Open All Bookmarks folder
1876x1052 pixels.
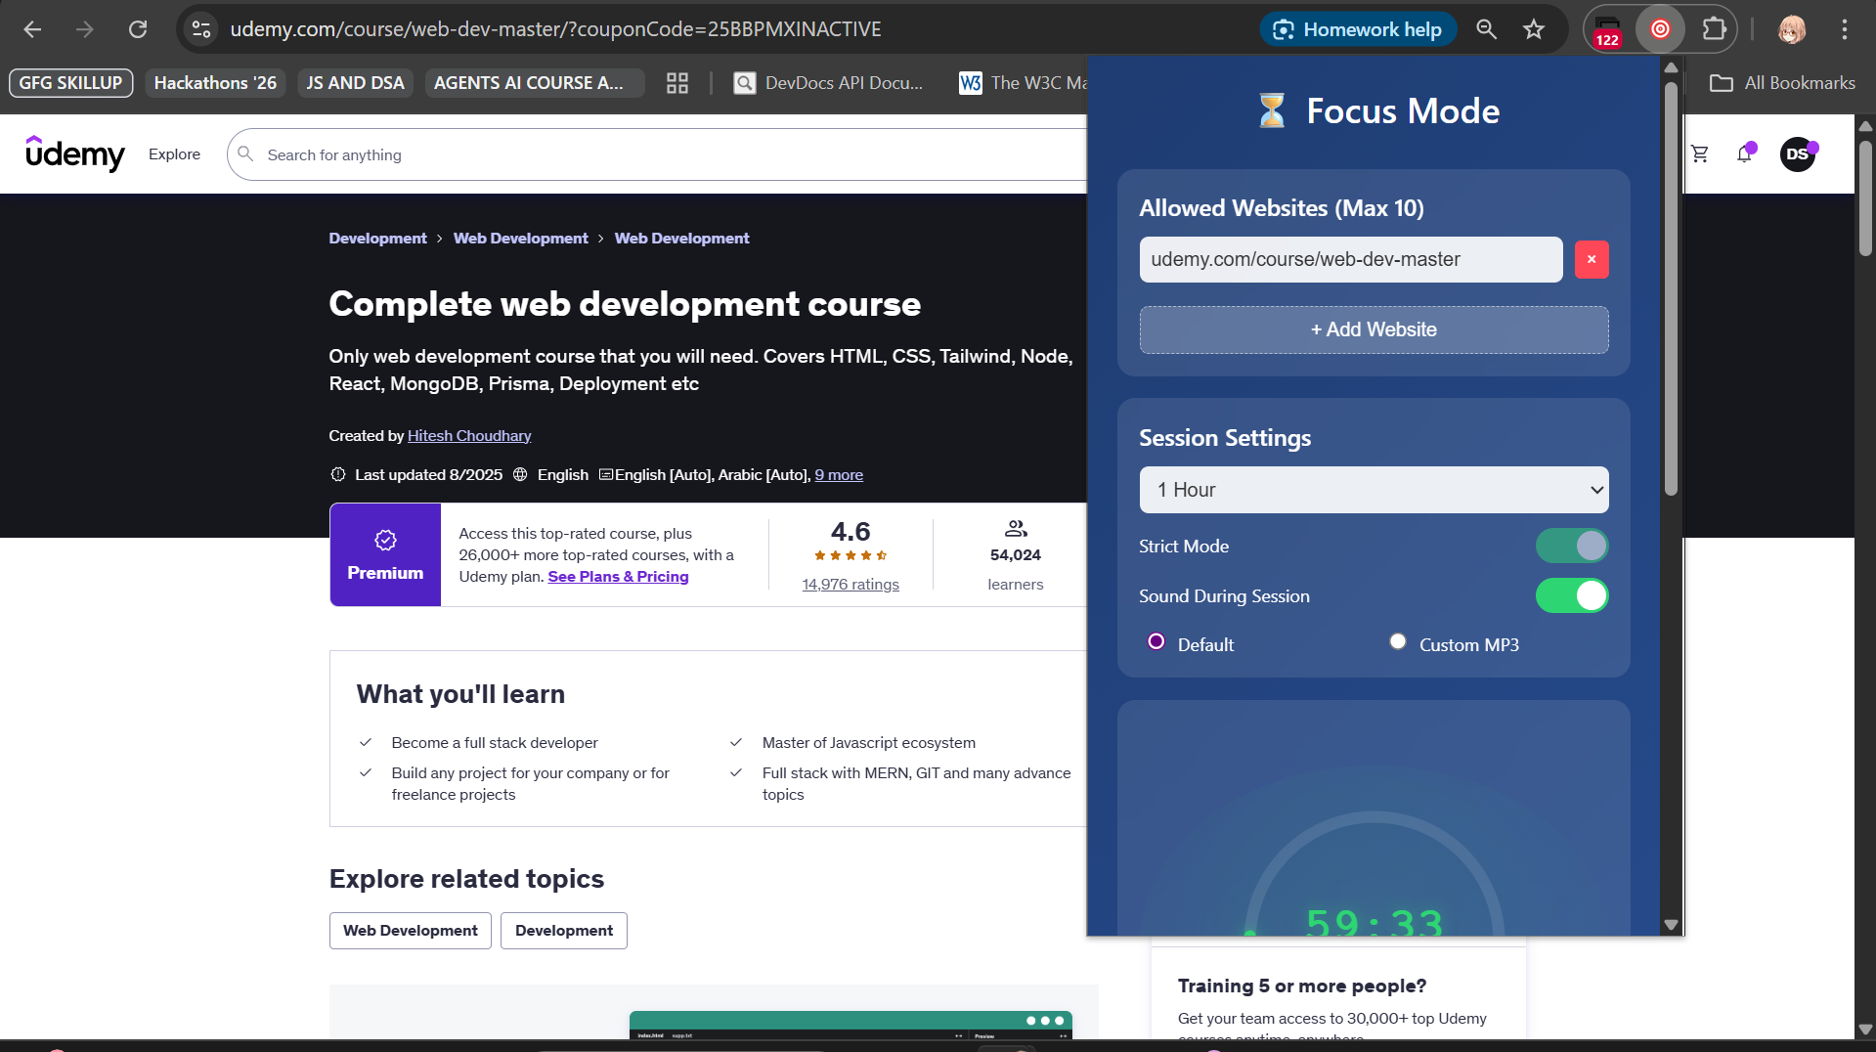click(x=1782, y=83)
